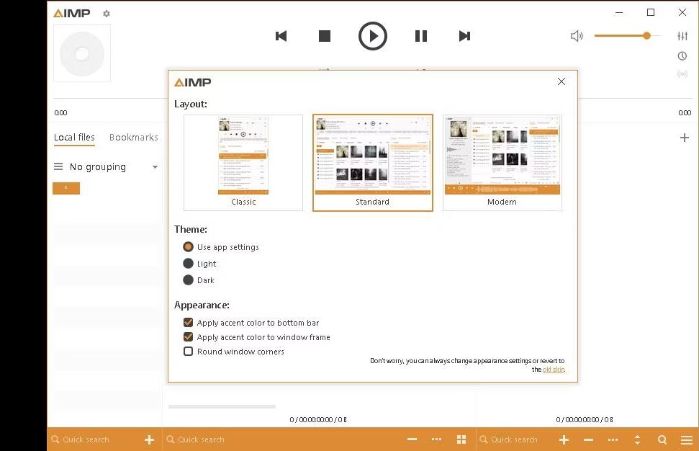The height and width of the screenshot is (451, 699).
Task: Open the scheduler clock icon
Action: 682,55
